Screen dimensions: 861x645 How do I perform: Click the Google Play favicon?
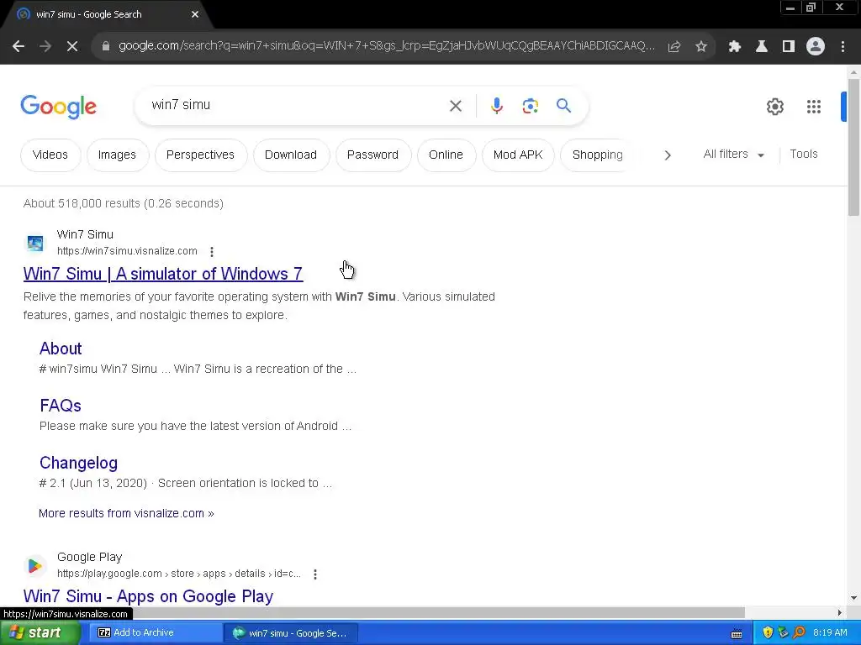coord(35,565)
